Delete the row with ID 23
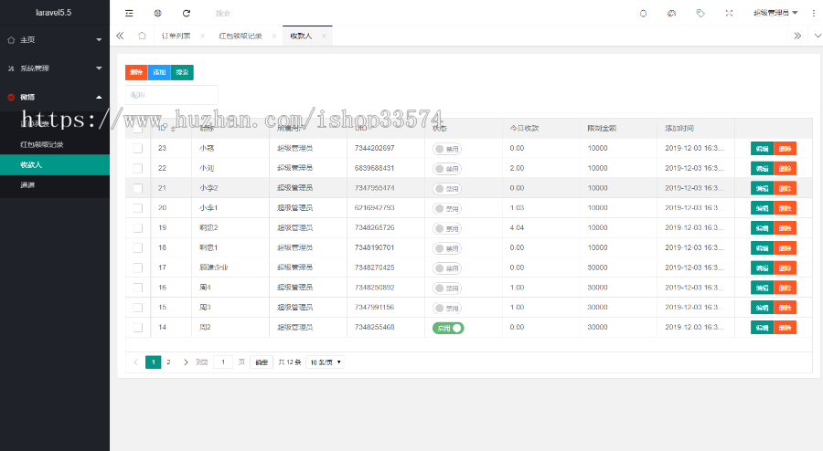The image size is (823, 451). (786, 149)
